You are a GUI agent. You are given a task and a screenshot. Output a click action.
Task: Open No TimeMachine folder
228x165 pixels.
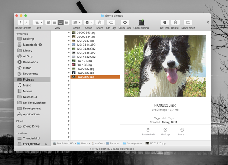coord(32,103)
